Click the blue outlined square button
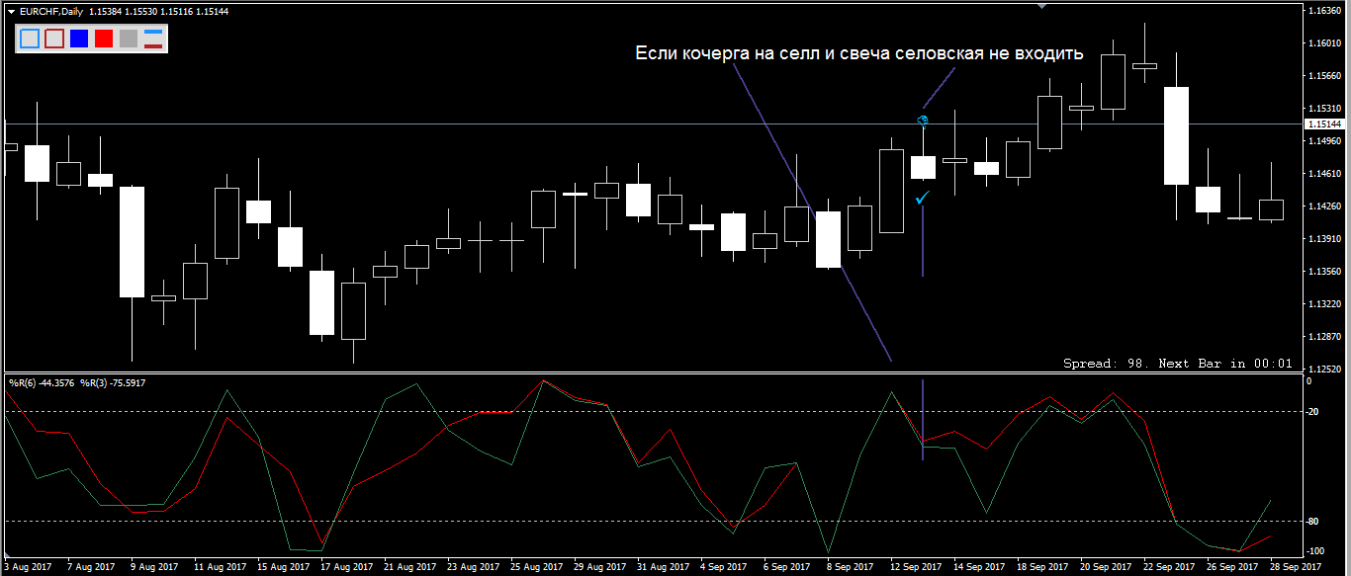1351x576 pixels. [x=29, y=39]
